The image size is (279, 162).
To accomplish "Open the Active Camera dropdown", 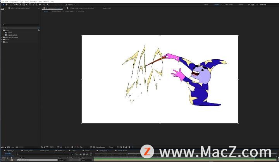I will point(102,147).
